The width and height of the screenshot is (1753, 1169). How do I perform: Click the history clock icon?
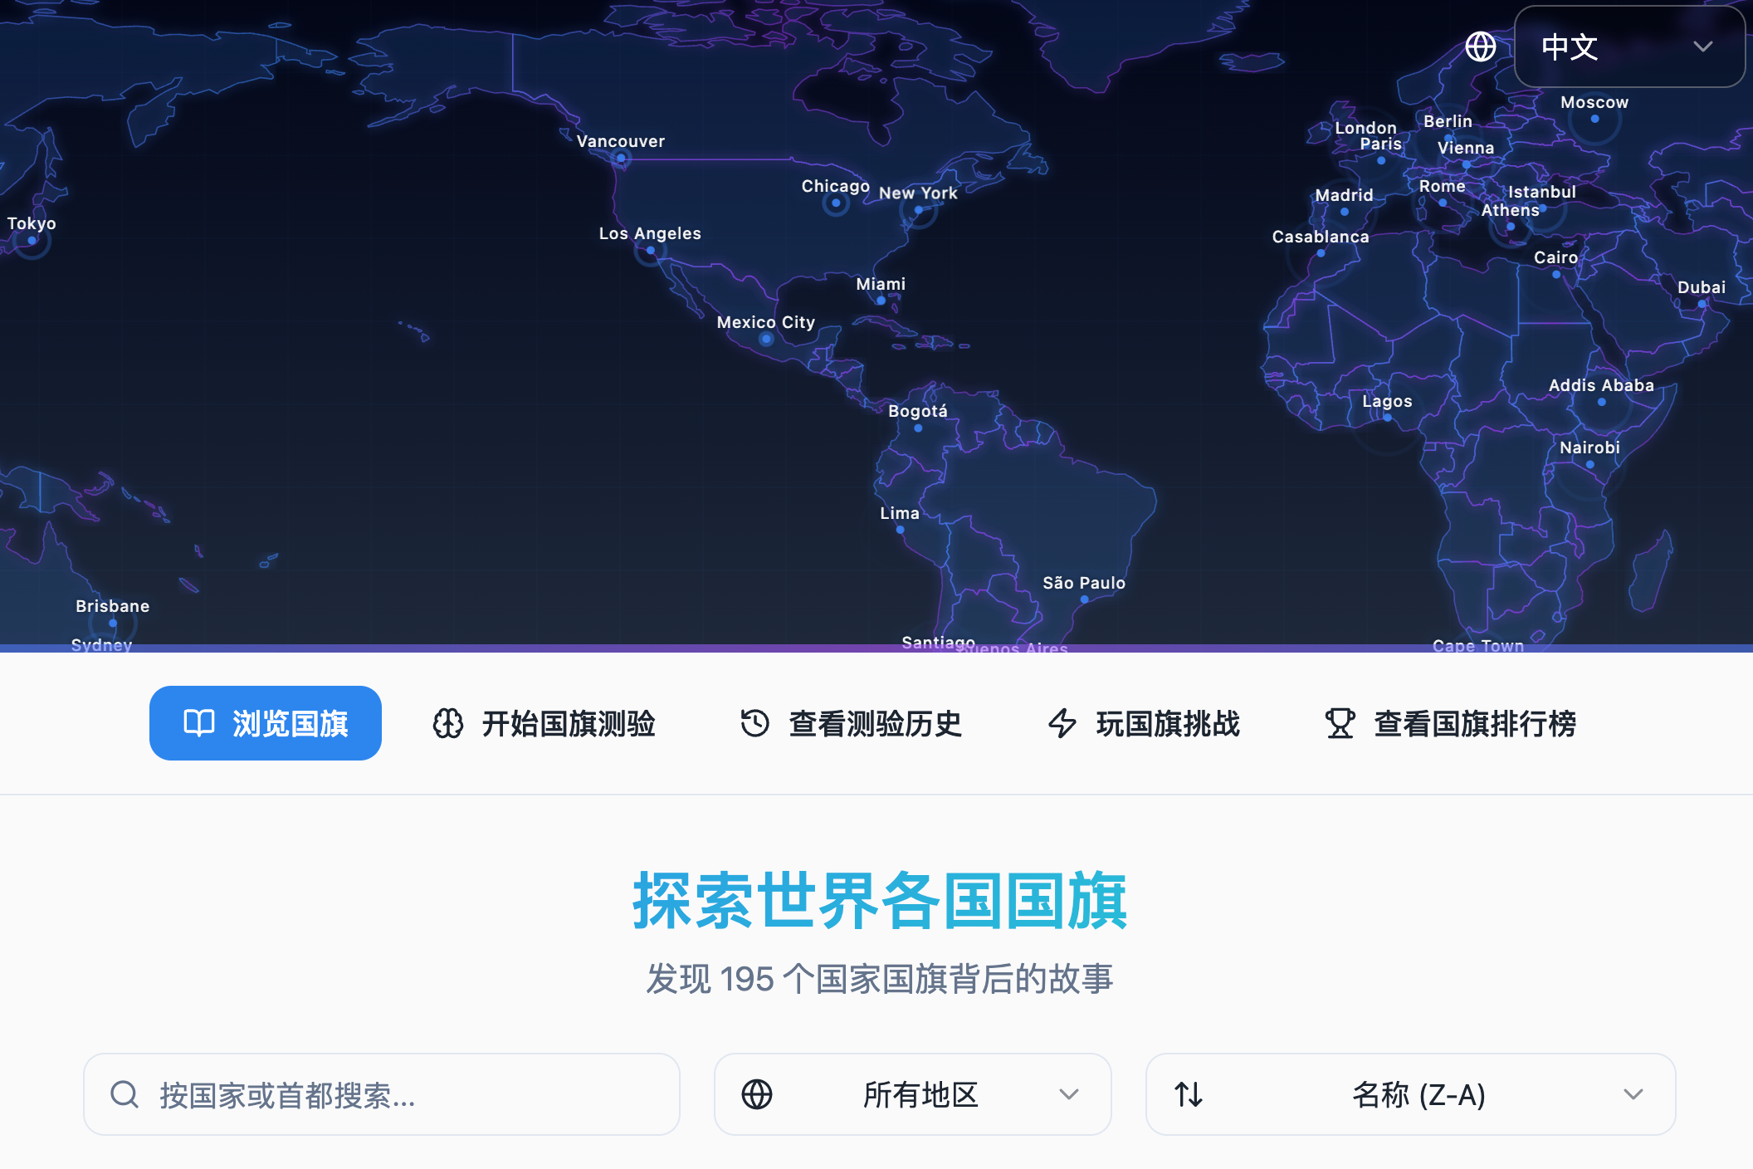coord(754,723)
